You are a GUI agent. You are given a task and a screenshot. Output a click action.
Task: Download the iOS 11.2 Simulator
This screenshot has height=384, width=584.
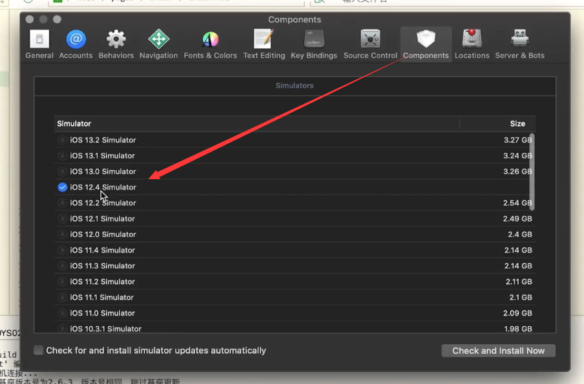click(x=62, y=282)
